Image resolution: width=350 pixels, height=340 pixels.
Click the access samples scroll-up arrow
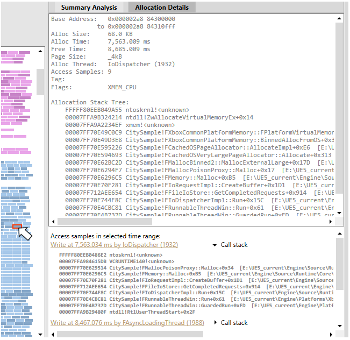[340, 233]
